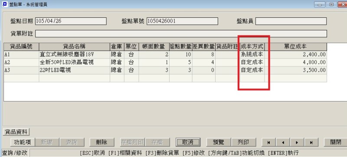347x157 pixels.
Task: Maximize the 盤點單 window
Action: coord(331,4)
